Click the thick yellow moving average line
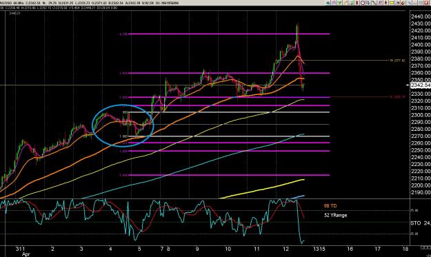431x257 pixels. point(261,189)
